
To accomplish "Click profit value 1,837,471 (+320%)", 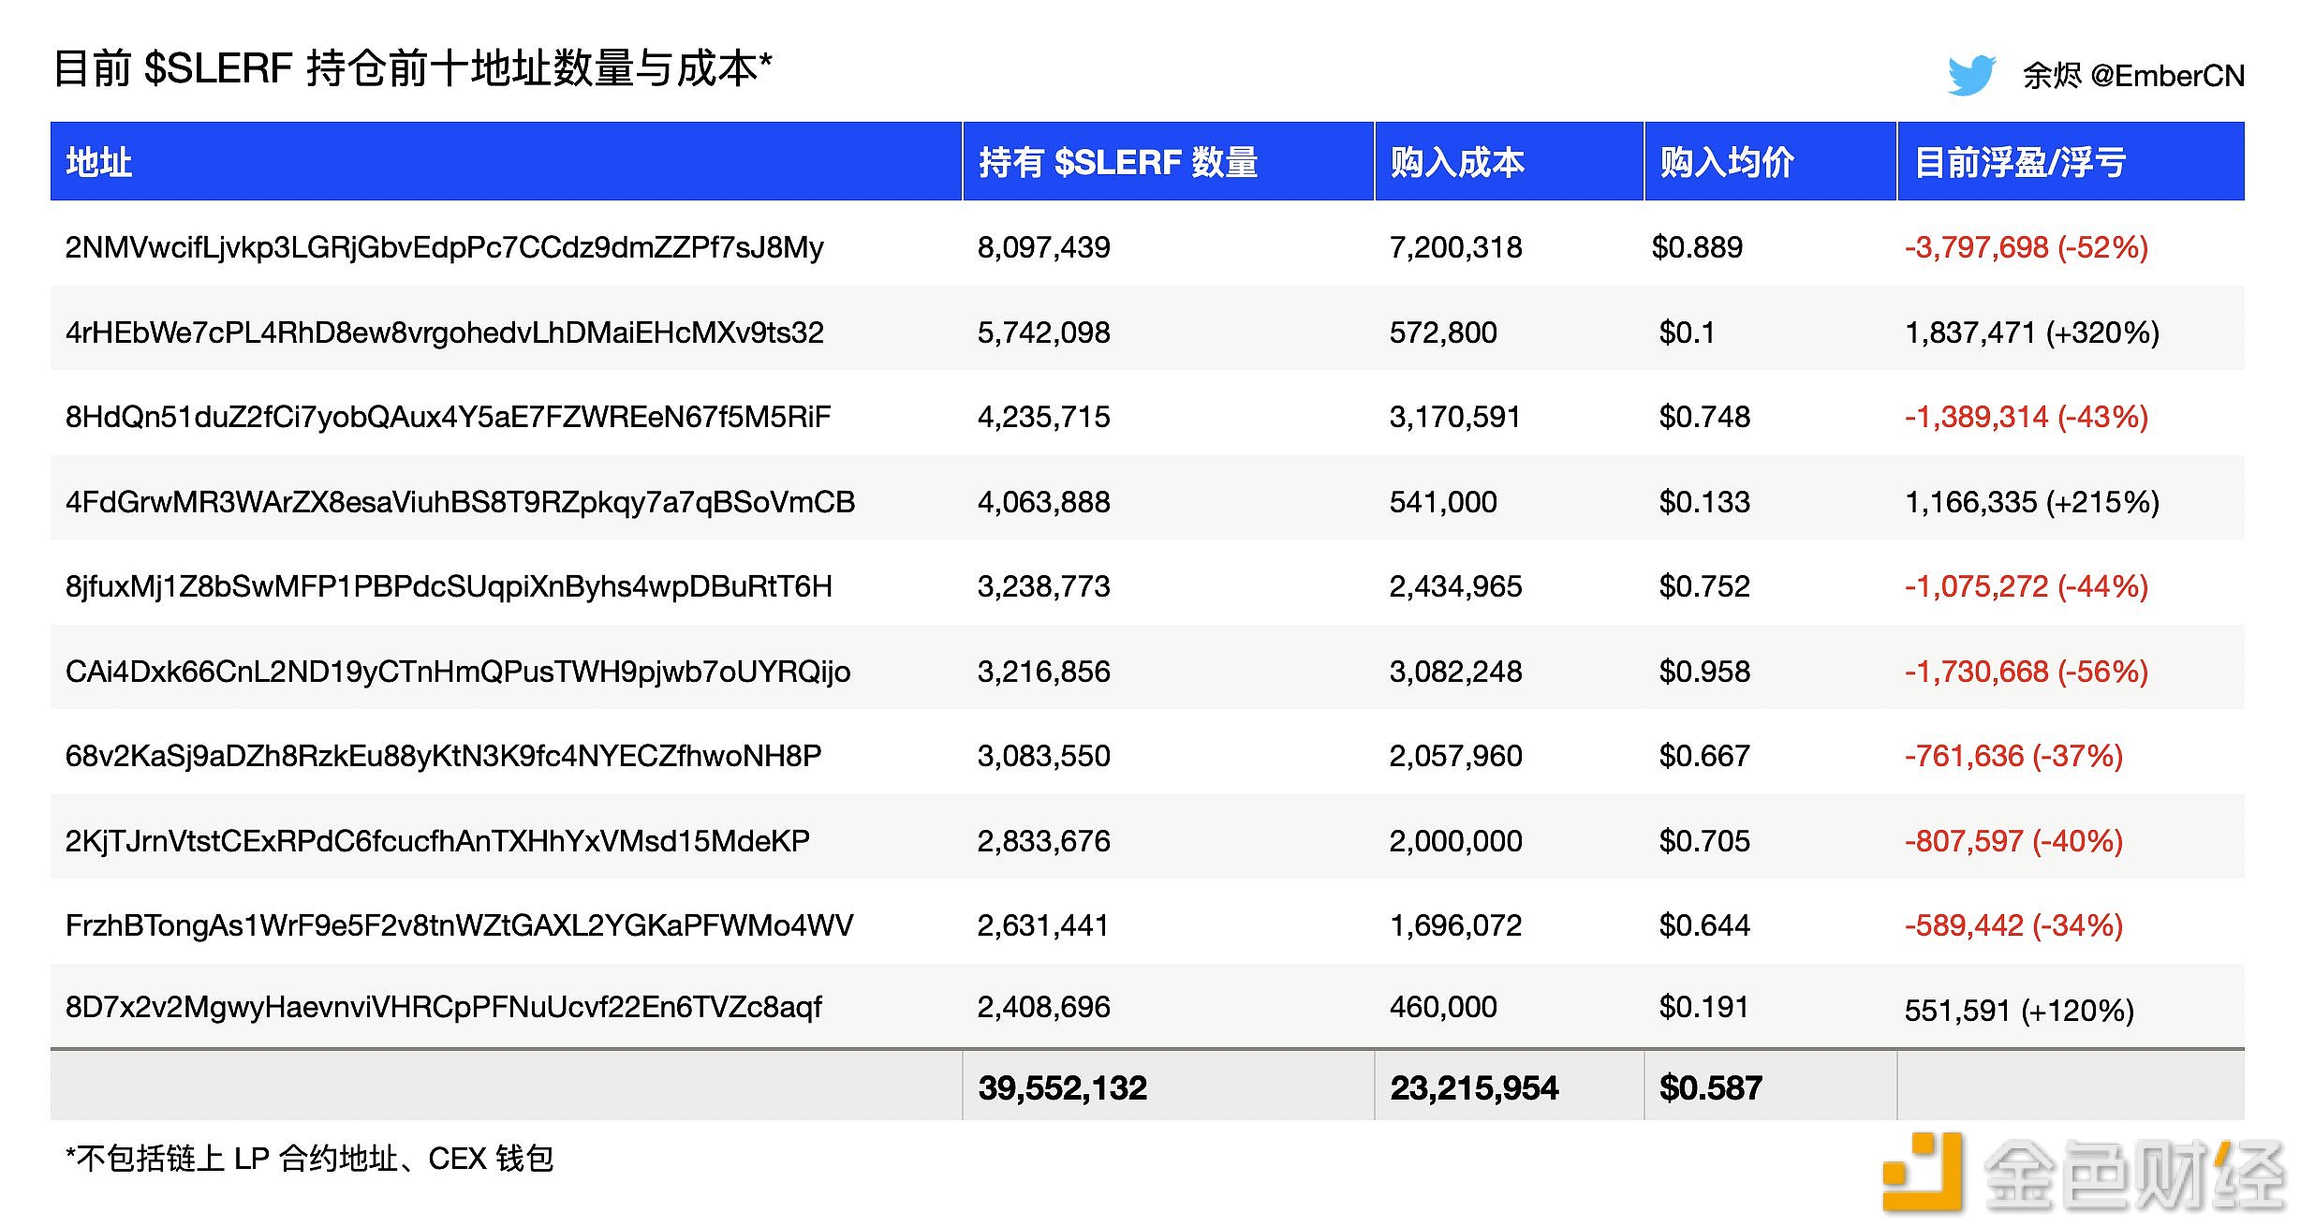I will pos(2032,333).
